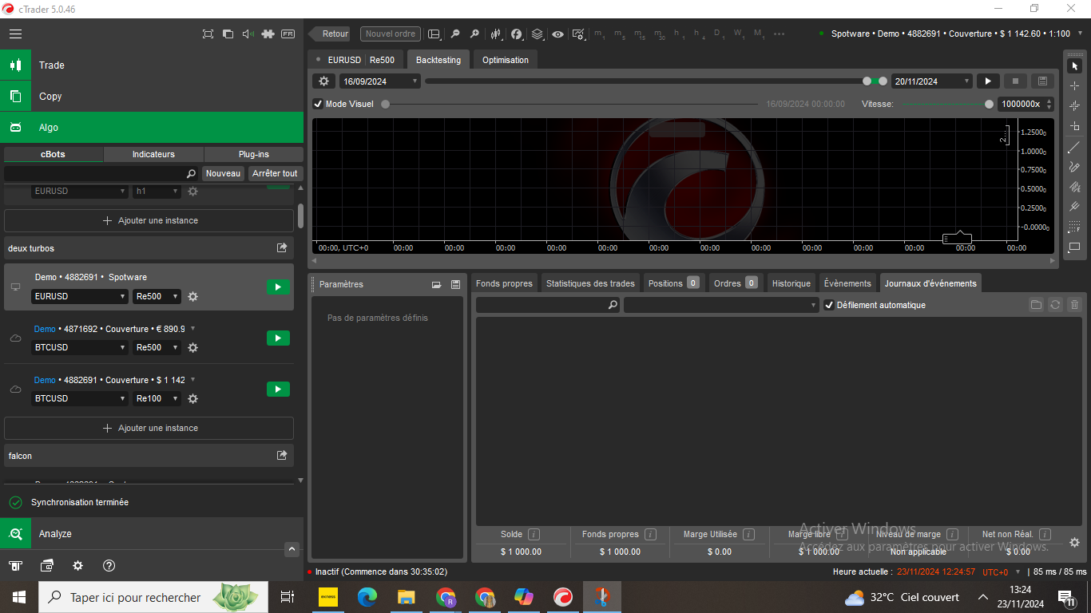The image size is (1091, 613).
Task: Open settings gear of BTCUSD Re100 instance
Action: (x=192, y=398)
